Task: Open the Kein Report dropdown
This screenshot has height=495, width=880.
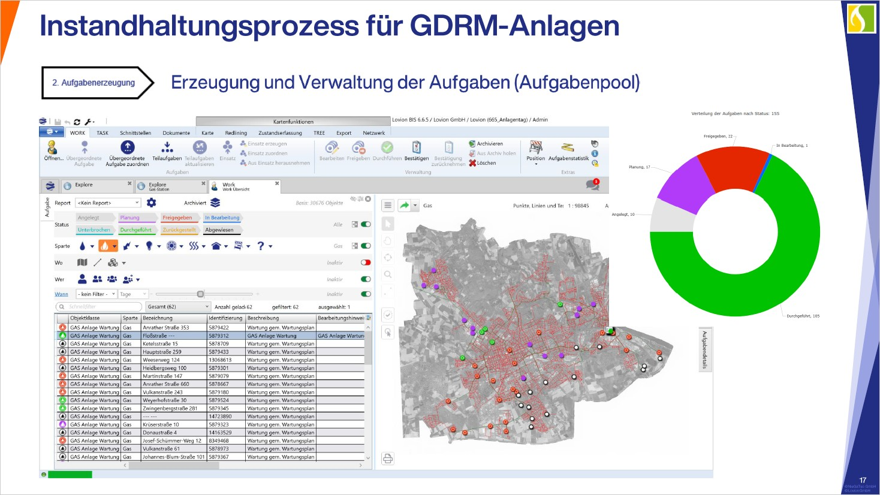Action: 108,203
